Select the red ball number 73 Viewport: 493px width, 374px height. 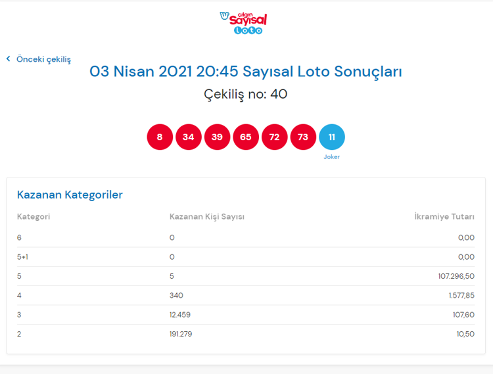[x=303, y=137]
